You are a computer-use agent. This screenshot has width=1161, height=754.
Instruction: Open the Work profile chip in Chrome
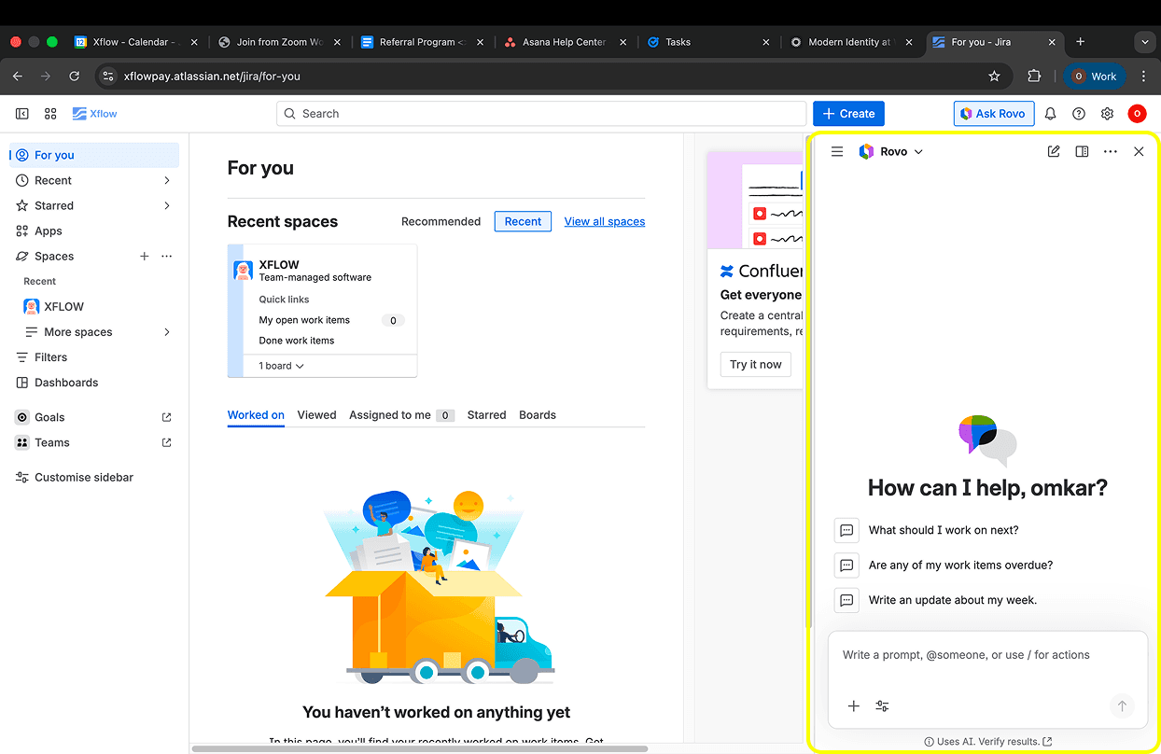(x=1095, y=77)
